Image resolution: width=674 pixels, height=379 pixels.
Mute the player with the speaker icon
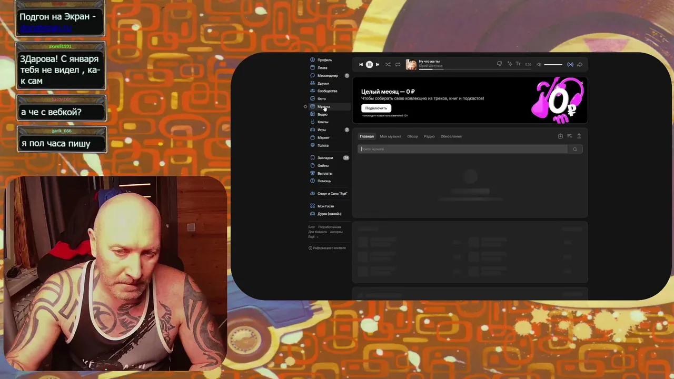coord(539,65)
